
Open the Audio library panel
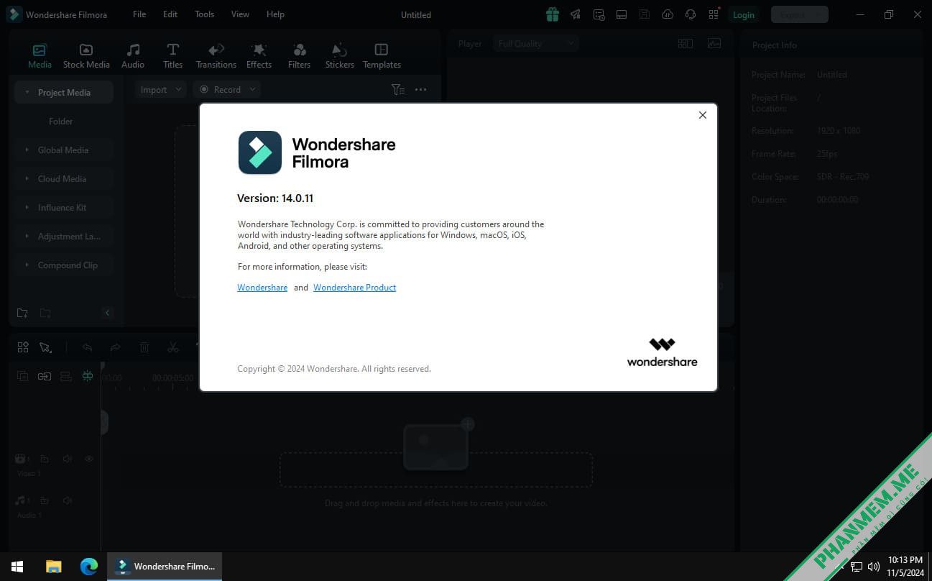point(133,56)
